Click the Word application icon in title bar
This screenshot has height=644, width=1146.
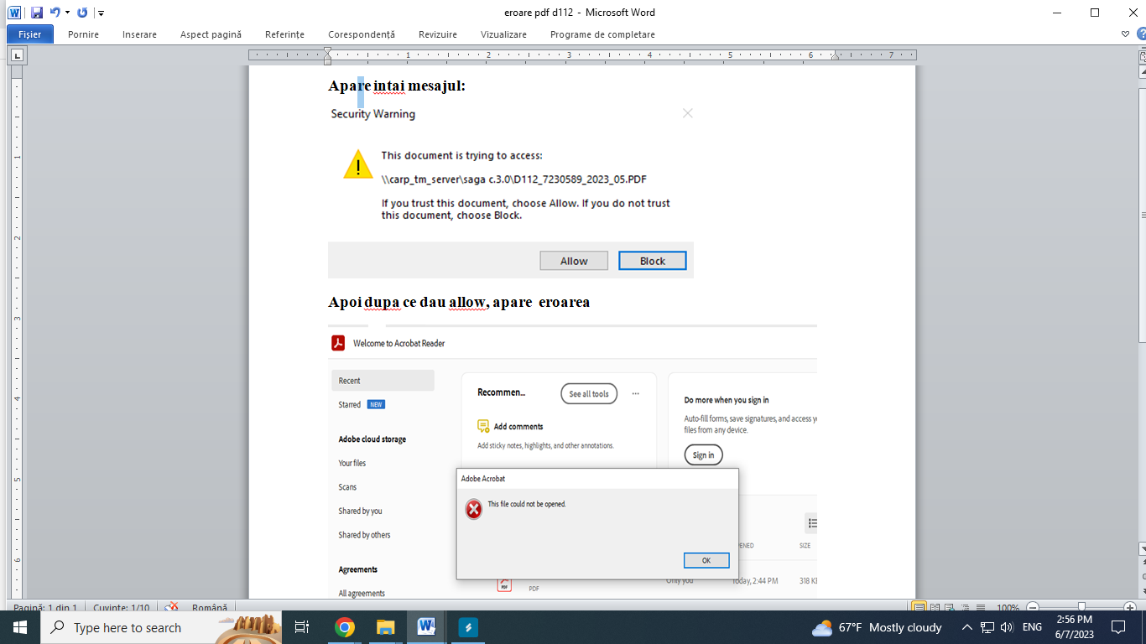(x=14, y=13)
